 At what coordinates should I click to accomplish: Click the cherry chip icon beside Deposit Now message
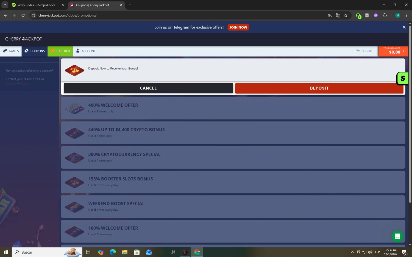click(x=74, y=70)
